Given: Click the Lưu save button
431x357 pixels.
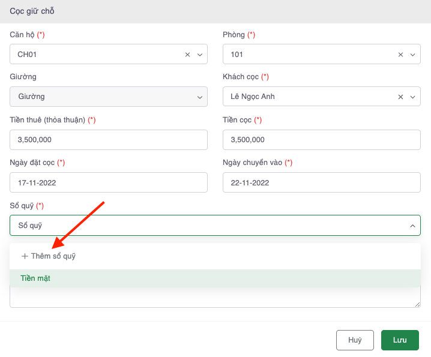Looking at the screenshot, I should pos(400,340).
